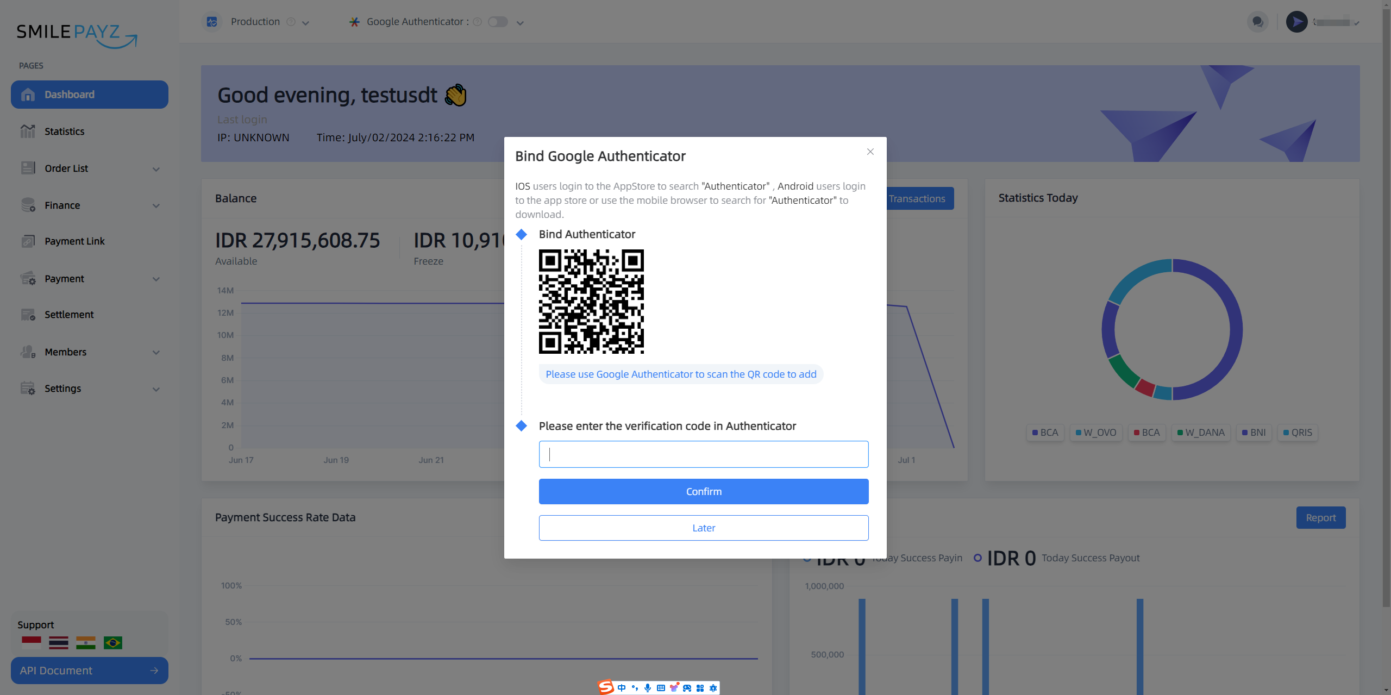Toggle the red BCA legend item
The image size is (1391, 695).
pos(1147,433)
